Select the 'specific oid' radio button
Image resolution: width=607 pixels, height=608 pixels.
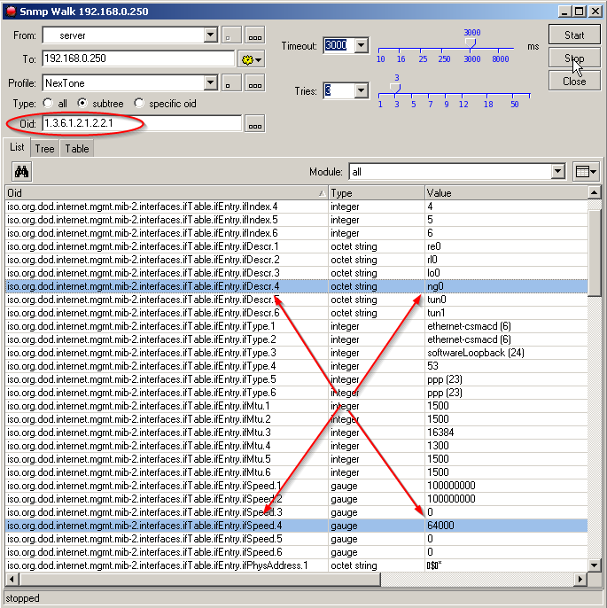(x=139, y=104)
